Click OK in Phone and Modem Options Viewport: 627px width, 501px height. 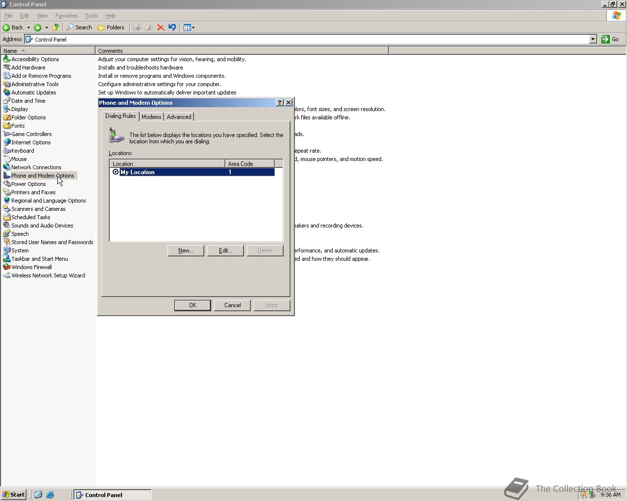point(193,305)
